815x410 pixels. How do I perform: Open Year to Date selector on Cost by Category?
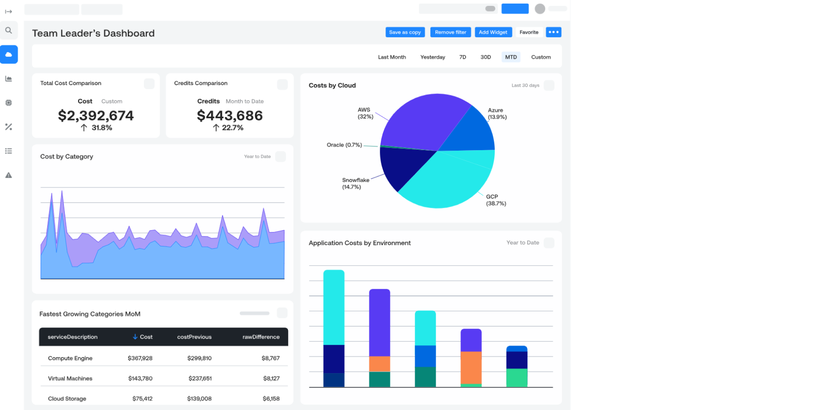[257, 156]
